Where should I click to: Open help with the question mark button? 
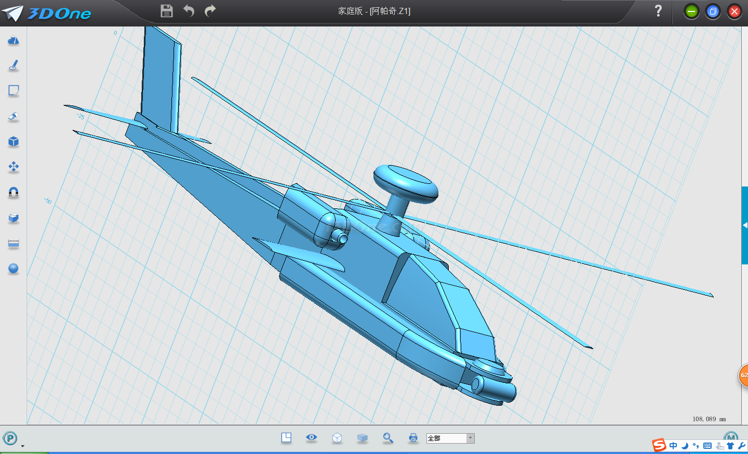pos(658,11)
